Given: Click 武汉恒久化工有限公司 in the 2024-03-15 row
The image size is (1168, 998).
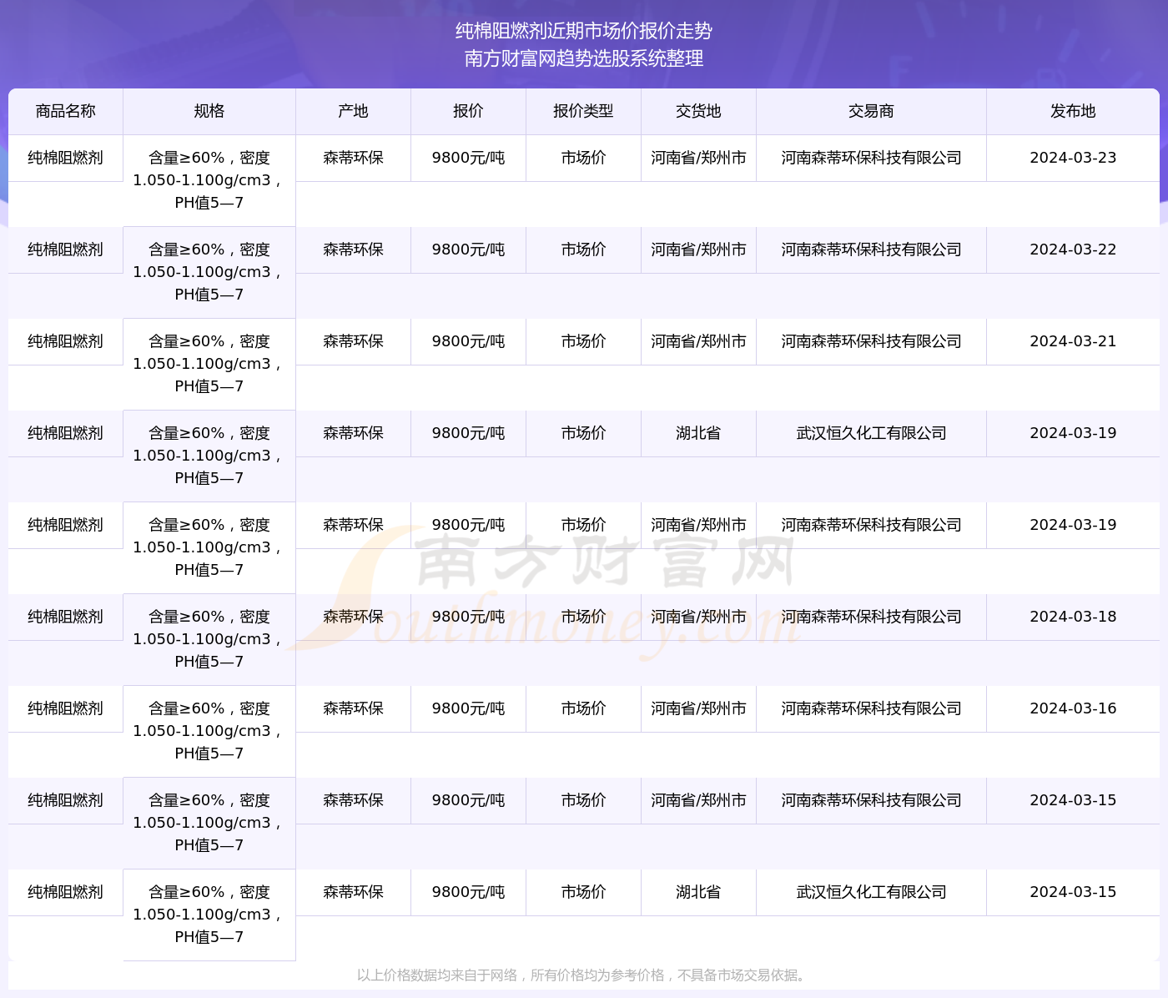Looking at the screenshot, I should (x=871, y=892).
